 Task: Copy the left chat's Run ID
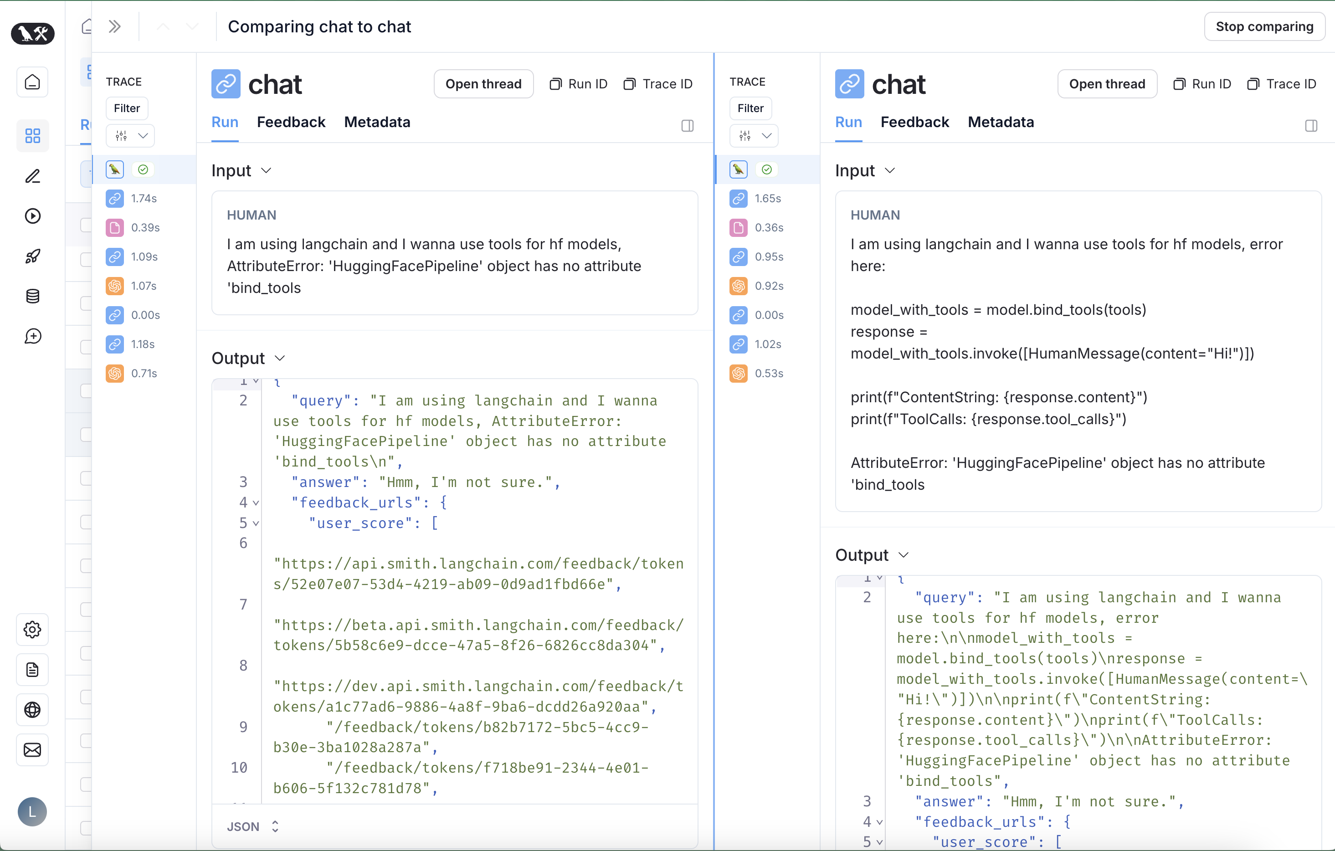(578, 84)
